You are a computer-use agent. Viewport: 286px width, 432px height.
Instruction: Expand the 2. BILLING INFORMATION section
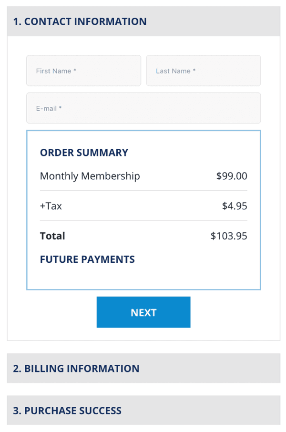143,368
